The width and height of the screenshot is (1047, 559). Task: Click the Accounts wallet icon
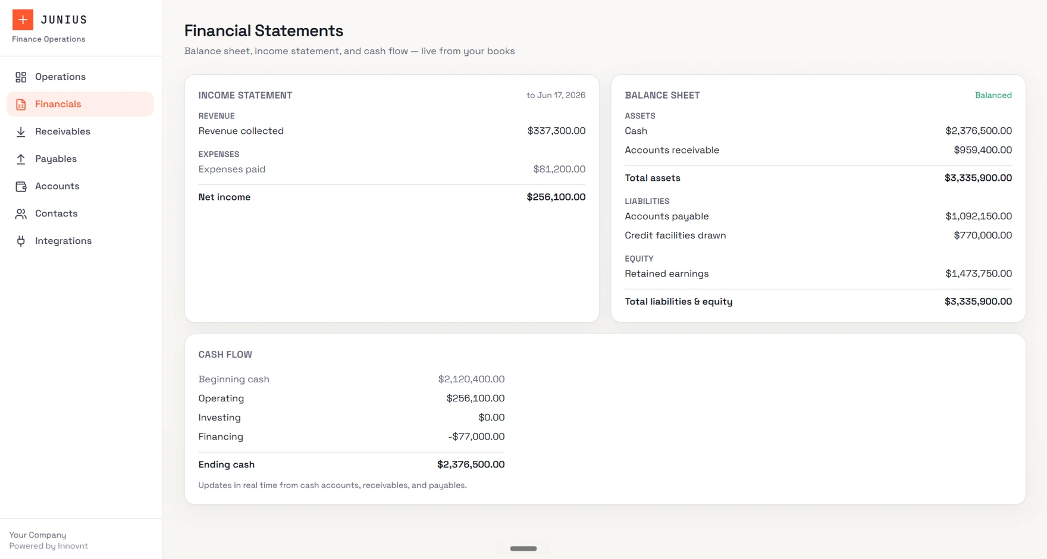pyautogui.click(x=21, y=187)
